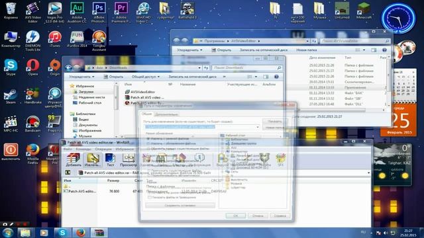
Task: Click Firefox icon in the taskbar
Action: point(81,233)
